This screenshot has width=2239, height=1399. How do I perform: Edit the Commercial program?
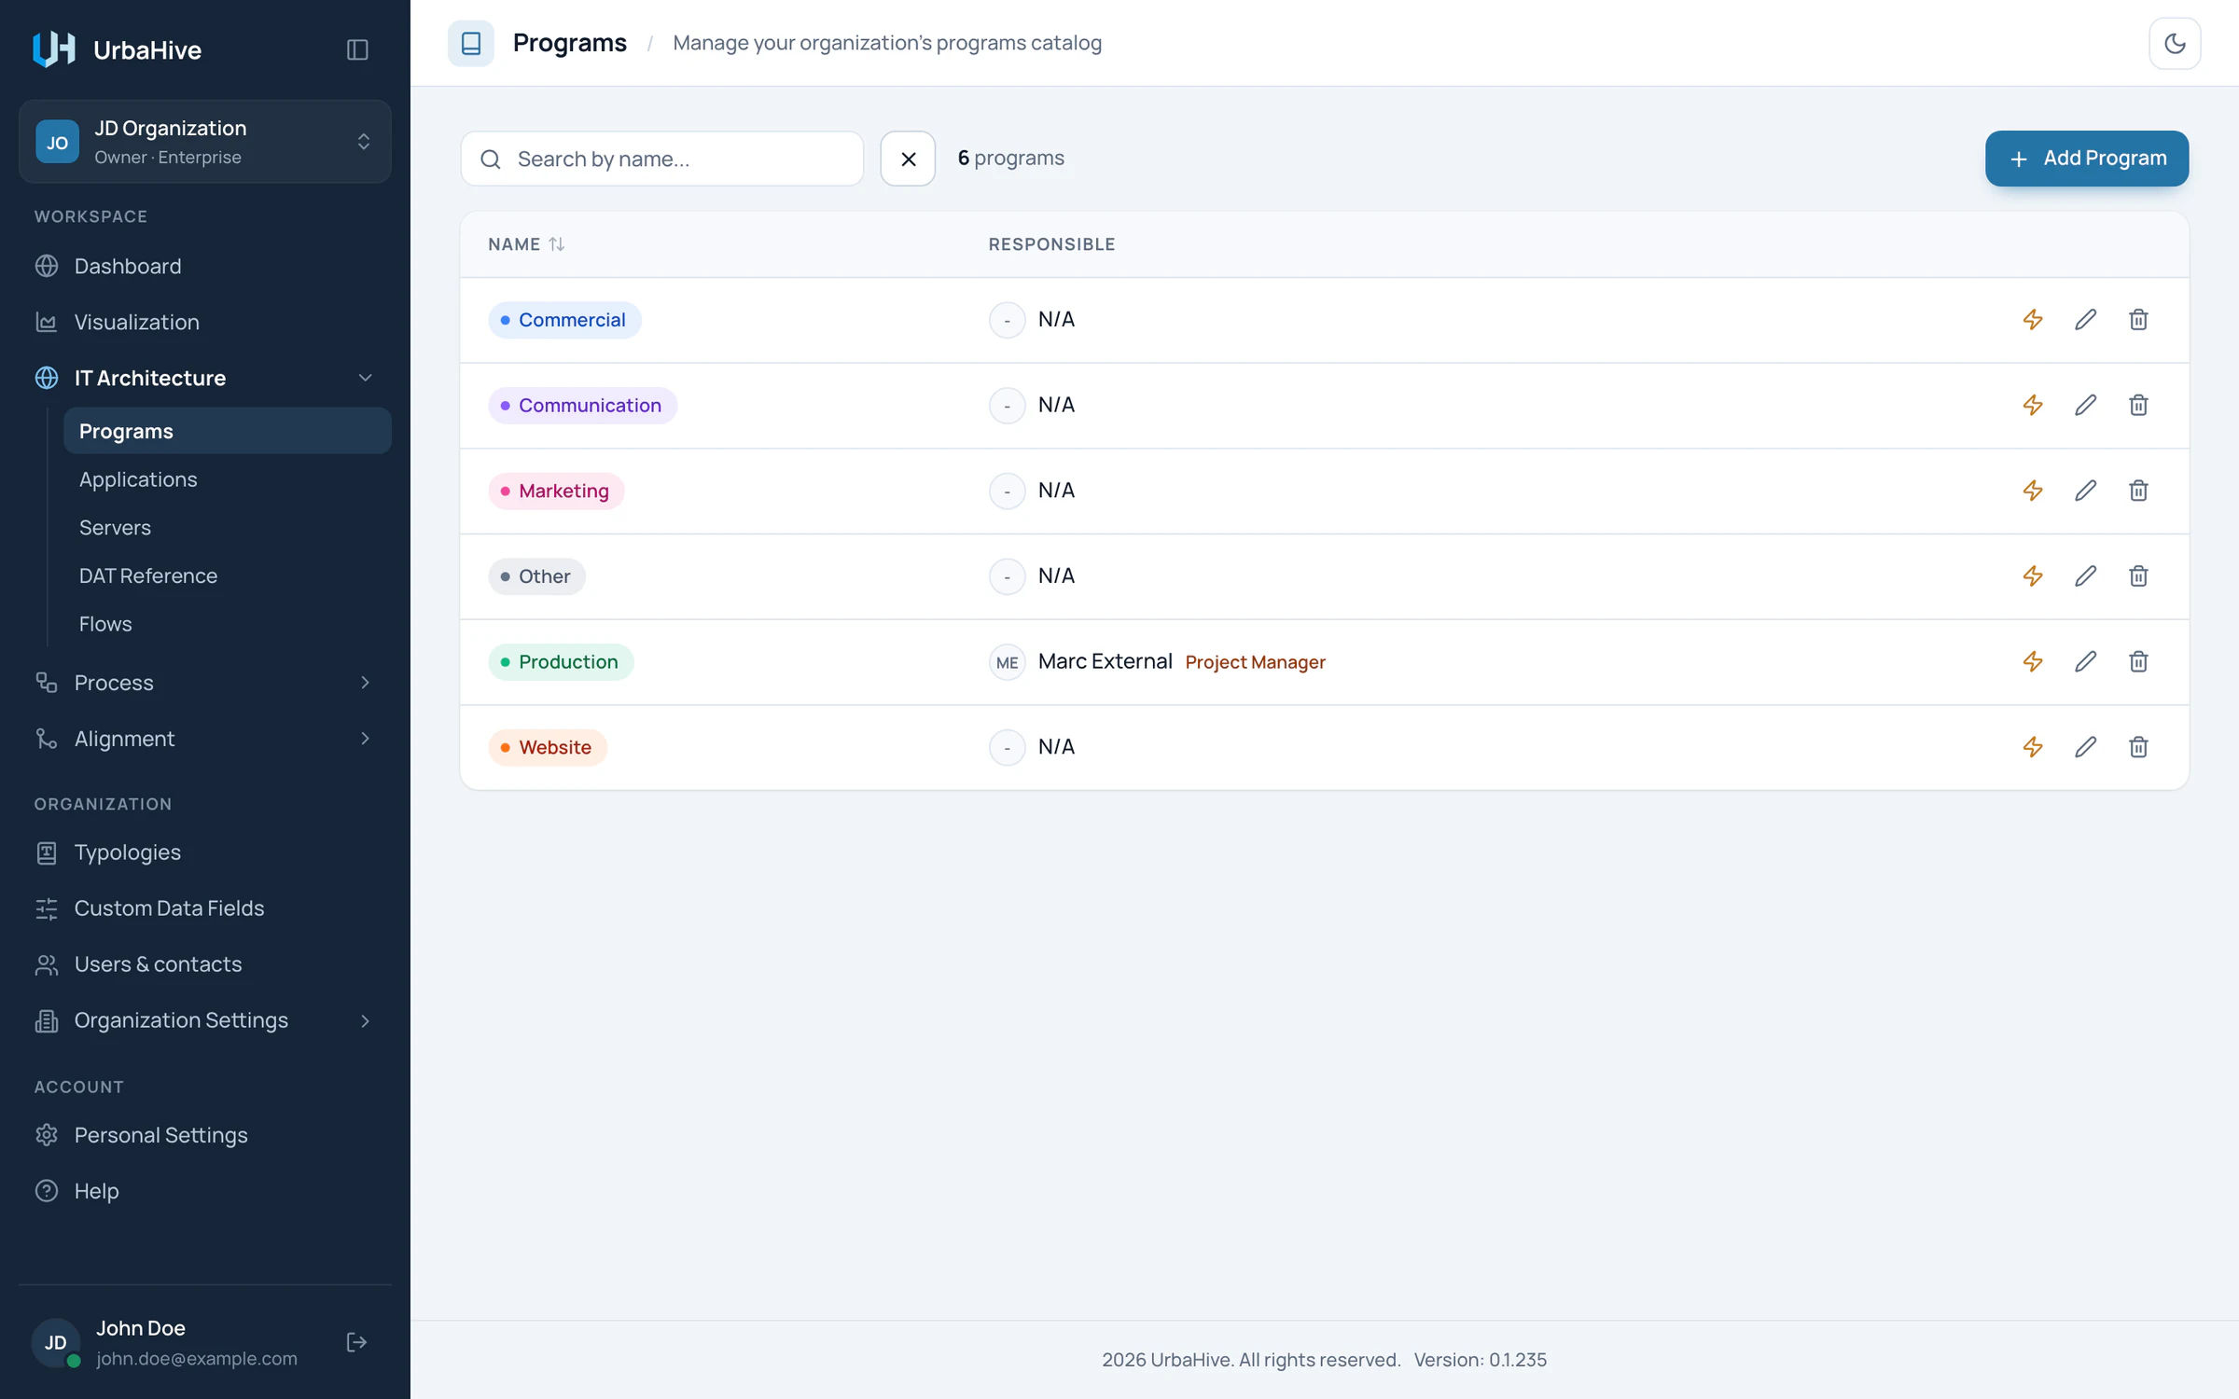(x=2086, y=320)
